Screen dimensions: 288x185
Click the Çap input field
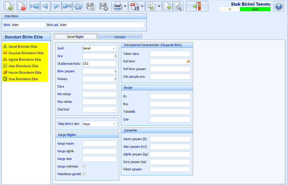click(x=170, y=119)
